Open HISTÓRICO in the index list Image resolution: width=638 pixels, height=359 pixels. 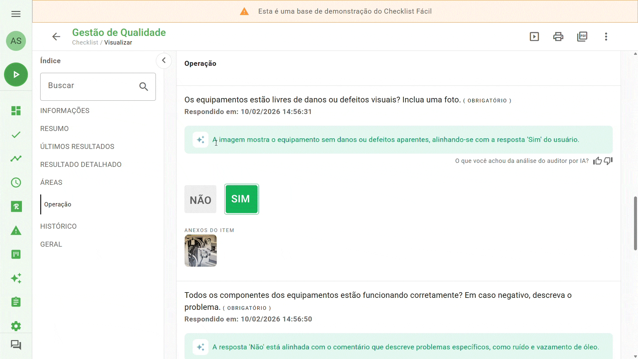[58, 226]
